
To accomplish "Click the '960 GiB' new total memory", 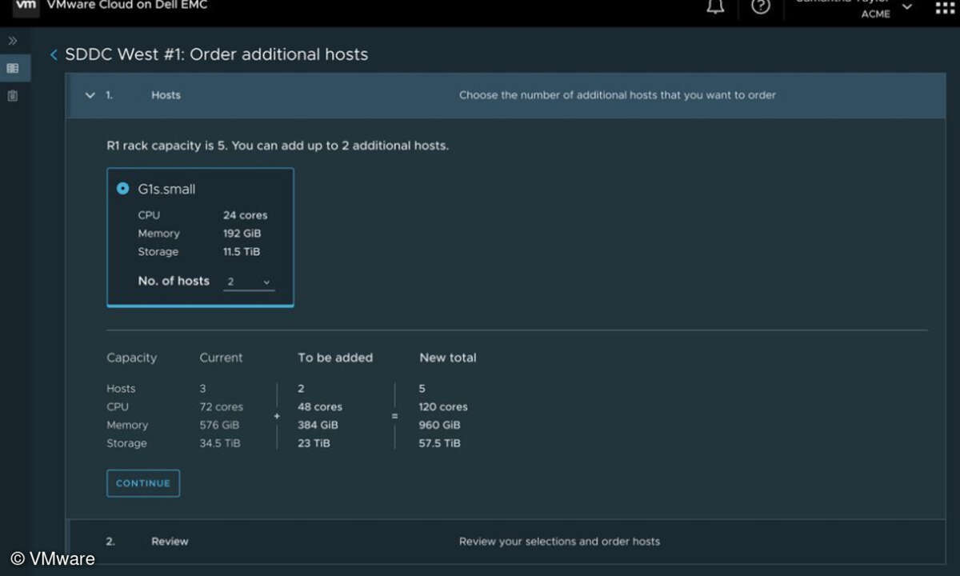I will point(440,425).
